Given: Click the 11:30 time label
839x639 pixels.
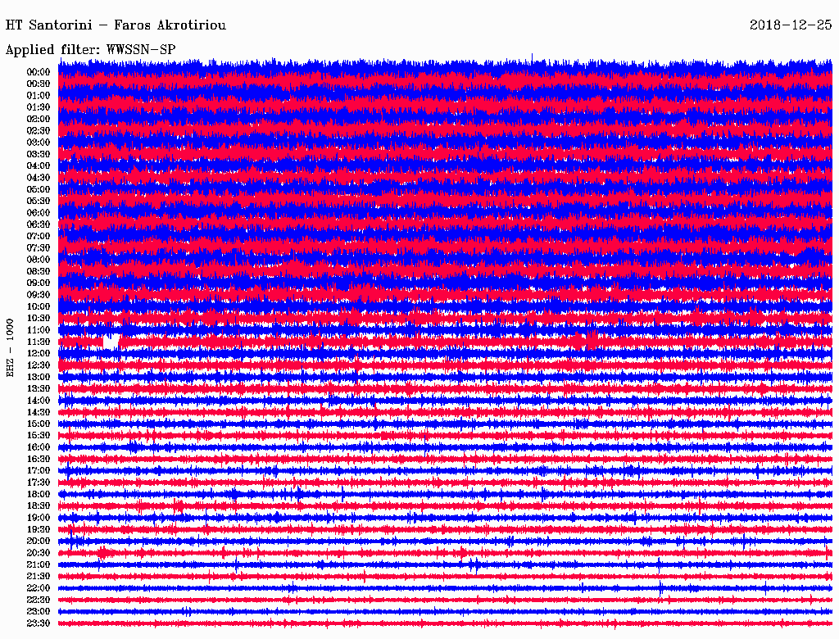Looking at the screenshot, I should [39, 342].
